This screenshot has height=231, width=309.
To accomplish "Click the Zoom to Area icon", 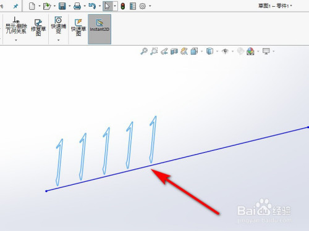I will (x=154, y=51).
